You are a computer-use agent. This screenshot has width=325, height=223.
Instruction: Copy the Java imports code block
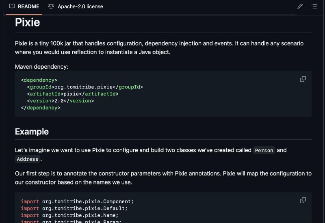(x=303, y=200)
